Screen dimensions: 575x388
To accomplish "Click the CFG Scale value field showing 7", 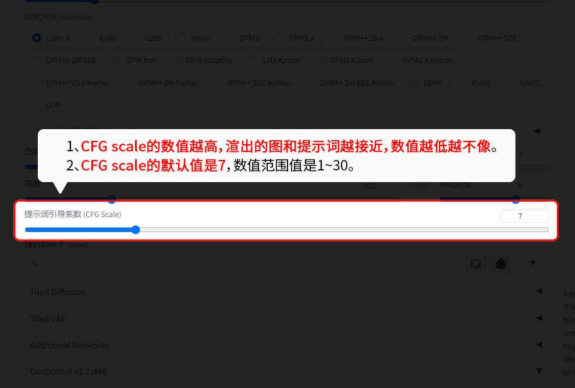I will (x=524, y=216).
